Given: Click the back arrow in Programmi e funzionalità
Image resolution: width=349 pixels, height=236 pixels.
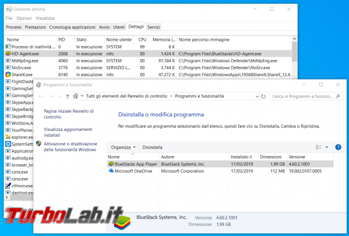Looking at the screenshot, I should tap(40, 97).
